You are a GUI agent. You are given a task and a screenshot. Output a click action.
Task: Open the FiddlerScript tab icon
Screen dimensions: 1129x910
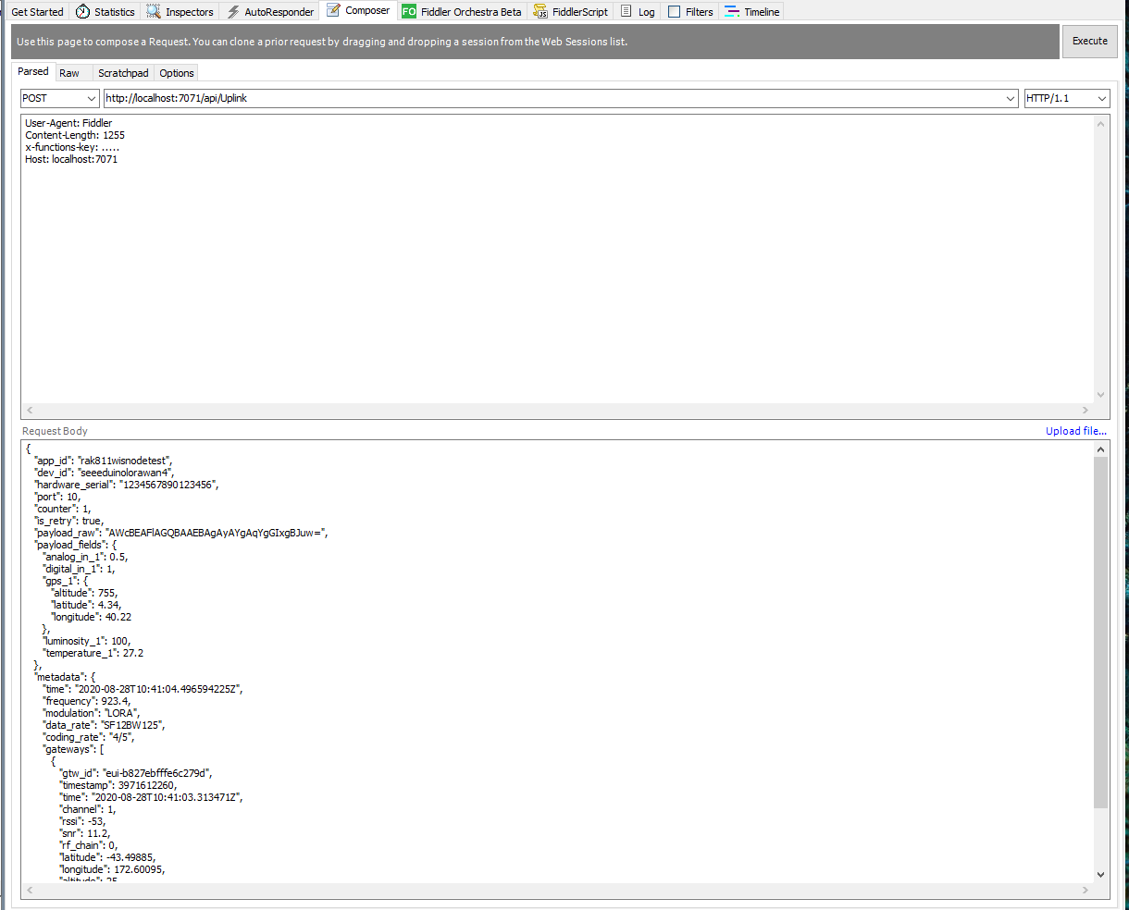coord(540,12)
